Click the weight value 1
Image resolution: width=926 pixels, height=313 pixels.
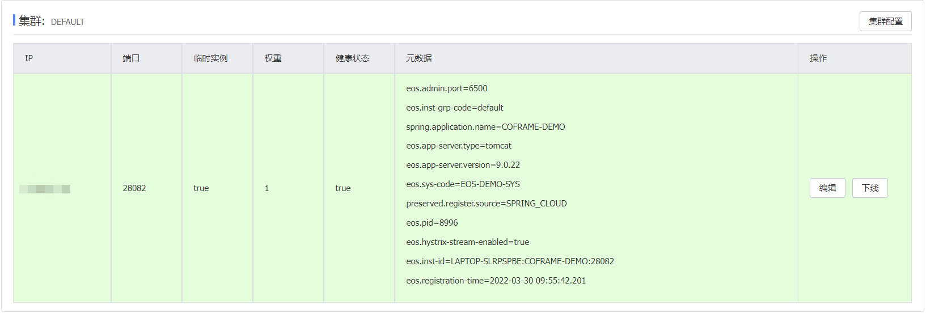[x=267, y=188]
